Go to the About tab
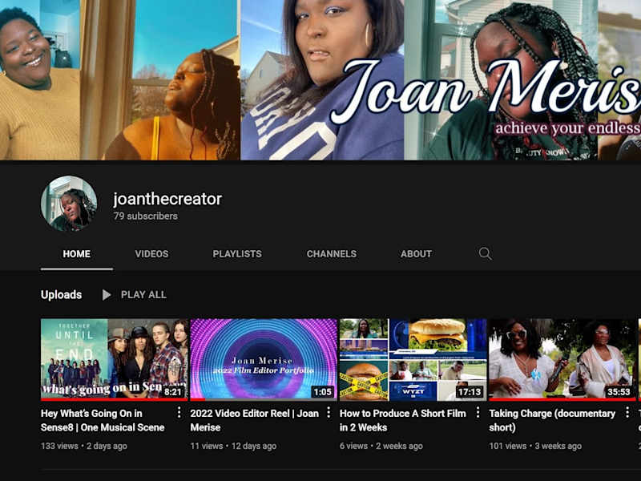The image size is (641, 481). click(x=416, y=254)
